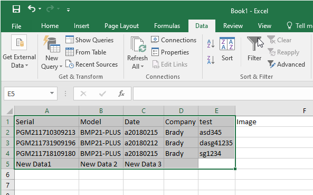The height and width of the screenshot is (195, 313).
Task: Open Connections in the ribbon
Action: 174,40
